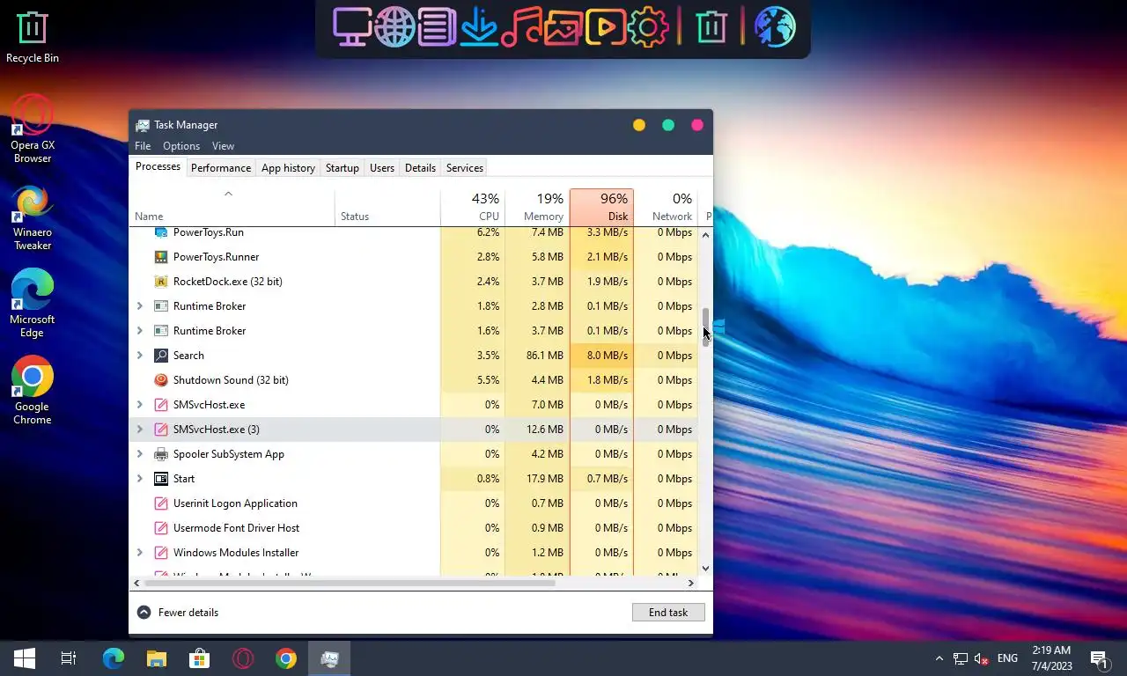Screen dimensions: 1127x676
Task: Expand the Search process group
Action: [140, 356]
